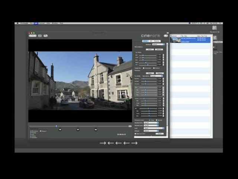The width and height of the screenshot is (238, 179).
Task: Open the File menu
Action: (x=31, y=23)
